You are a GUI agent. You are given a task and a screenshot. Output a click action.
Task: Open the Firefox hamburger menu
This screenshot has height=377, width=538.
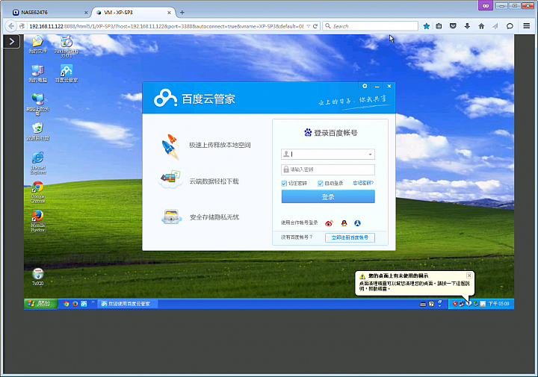526,26
